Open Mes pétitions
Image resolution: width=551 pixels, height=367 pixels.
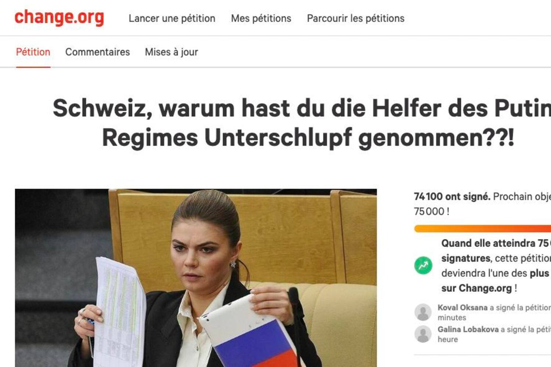[261, 18]
